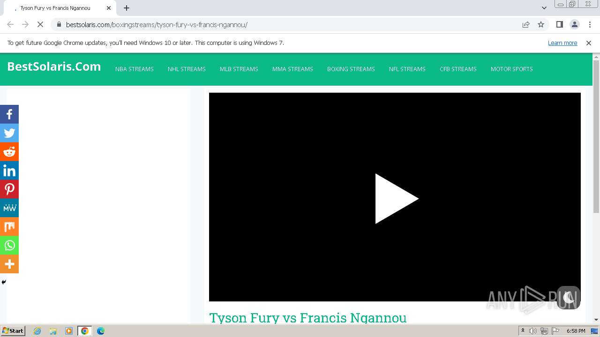This screenshot has height=337, width=600.
Task: Close the Tyson Fury tab
Action: [109, 8]
